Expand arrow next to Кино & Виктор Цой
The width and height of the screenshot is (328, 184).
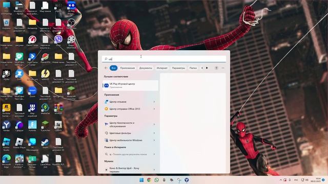[154, 170]
